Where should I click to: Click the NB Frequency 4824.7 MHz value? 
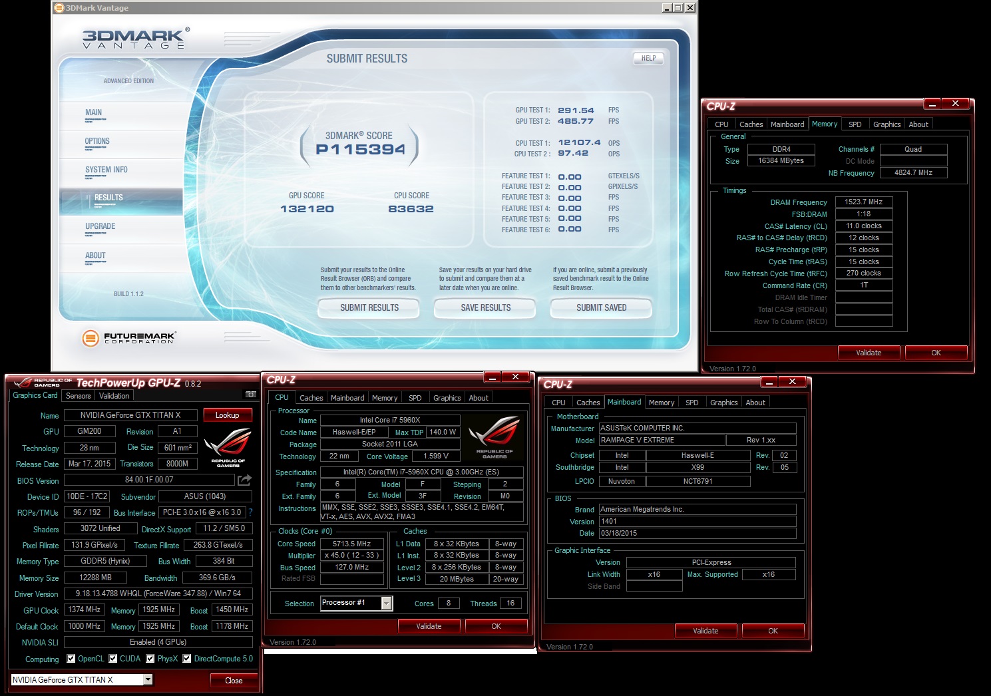click(913, 172)
